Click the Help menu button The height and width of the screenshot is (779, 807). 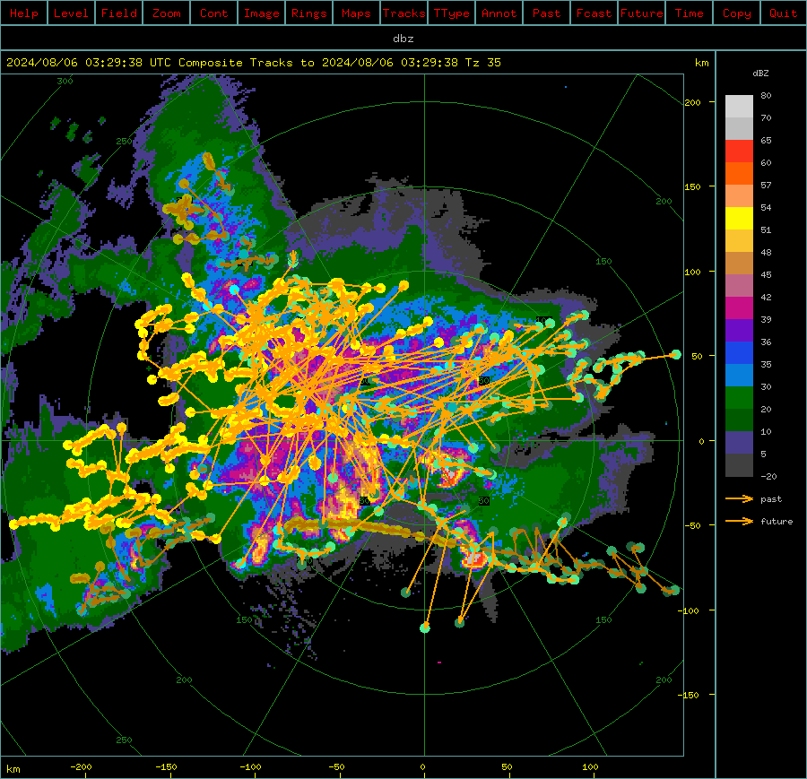tap(24, 13)
